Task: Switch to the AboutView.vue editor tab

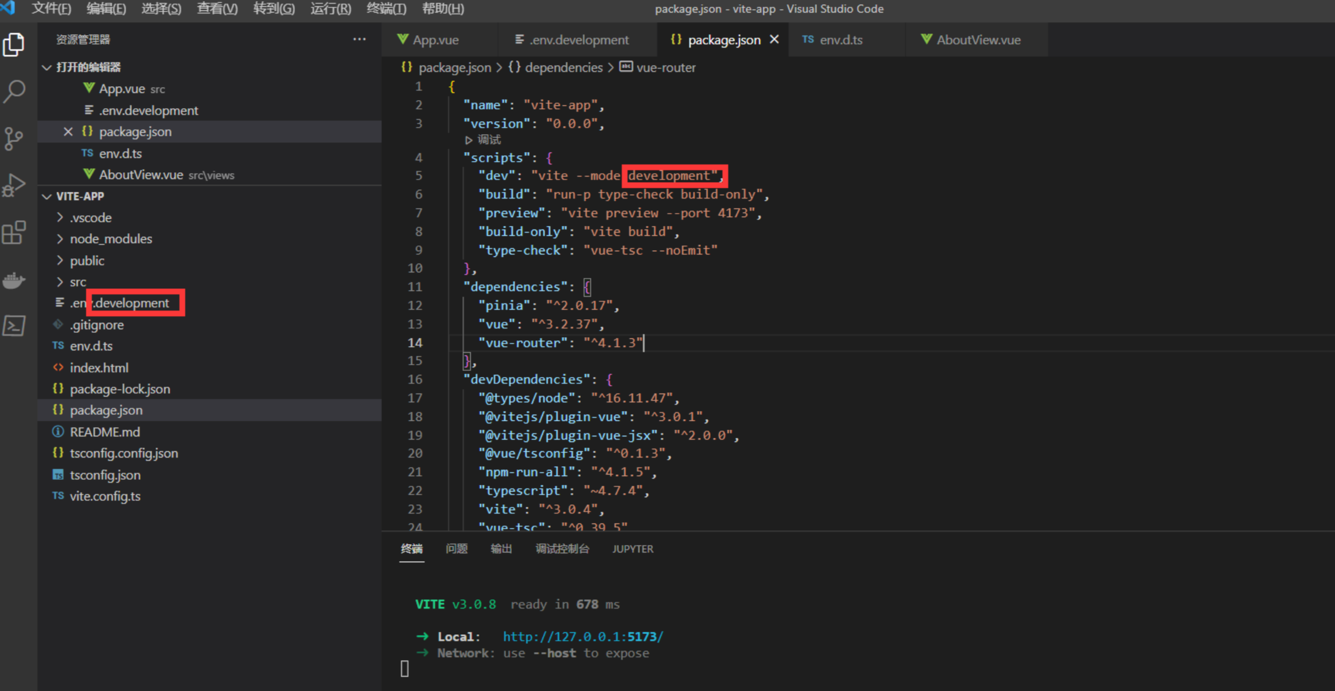Action: tap(977, 39)
